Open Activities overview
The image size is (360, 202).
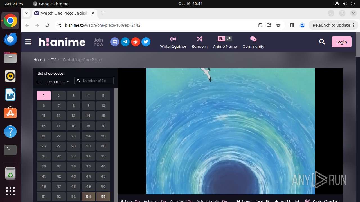(14, 4)
